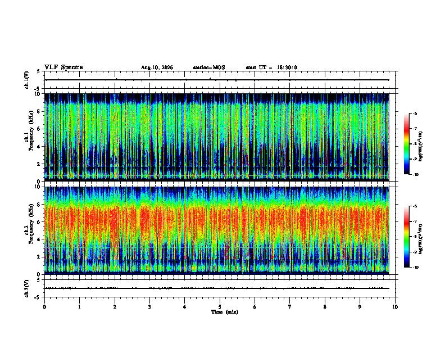Click the ch.1(V) axis label
This screenshot has width=445, height=344.
pos(27,80)
